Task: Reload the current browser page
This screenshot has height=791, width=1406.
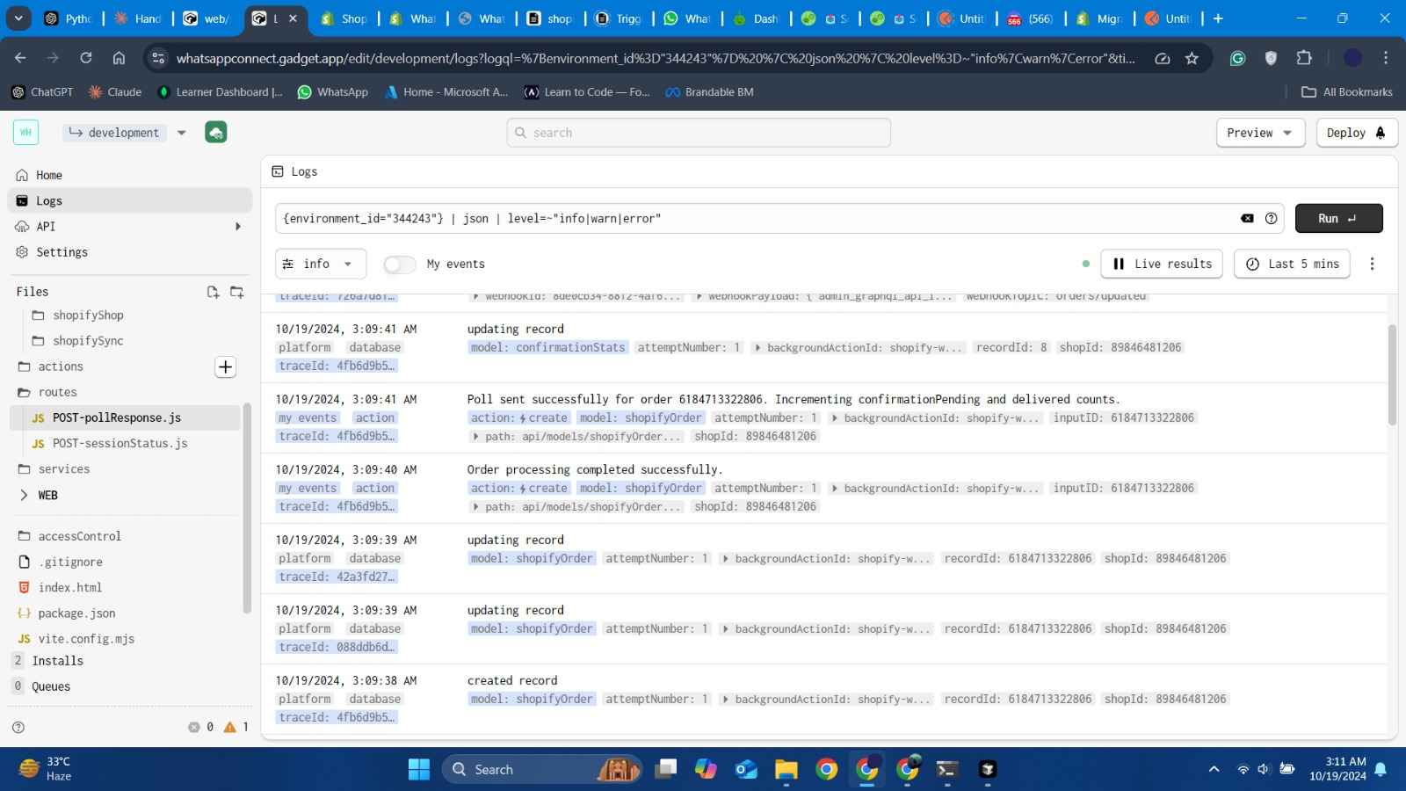Action: pyautogui.click(x=85, y=58)
